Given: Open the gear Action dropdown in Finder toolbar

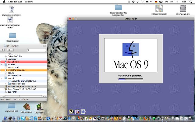Looking at the screenshot, I should tap(10, 50).
